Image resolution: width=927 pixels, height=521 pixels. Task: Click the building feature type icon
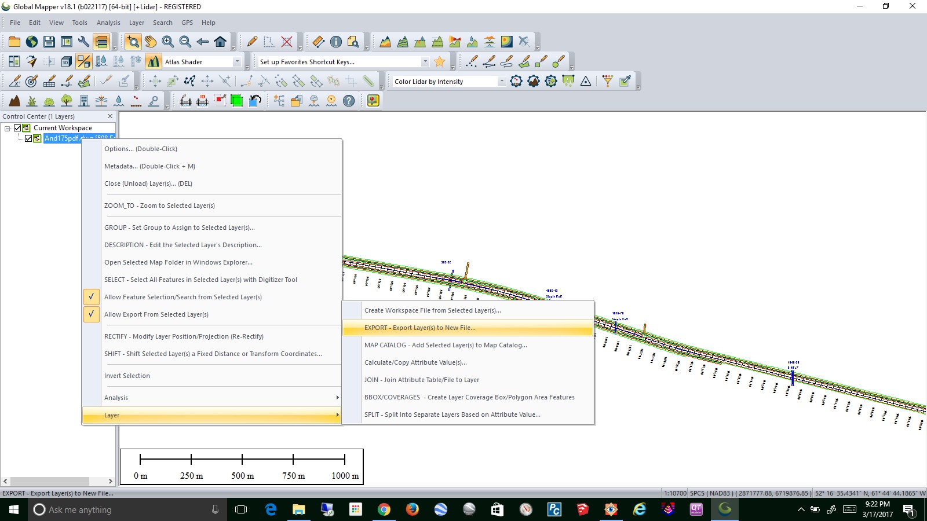[84, 101]
